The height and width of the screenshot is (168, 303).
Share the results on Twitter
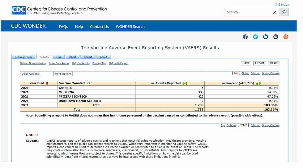(x=255, y=37)
